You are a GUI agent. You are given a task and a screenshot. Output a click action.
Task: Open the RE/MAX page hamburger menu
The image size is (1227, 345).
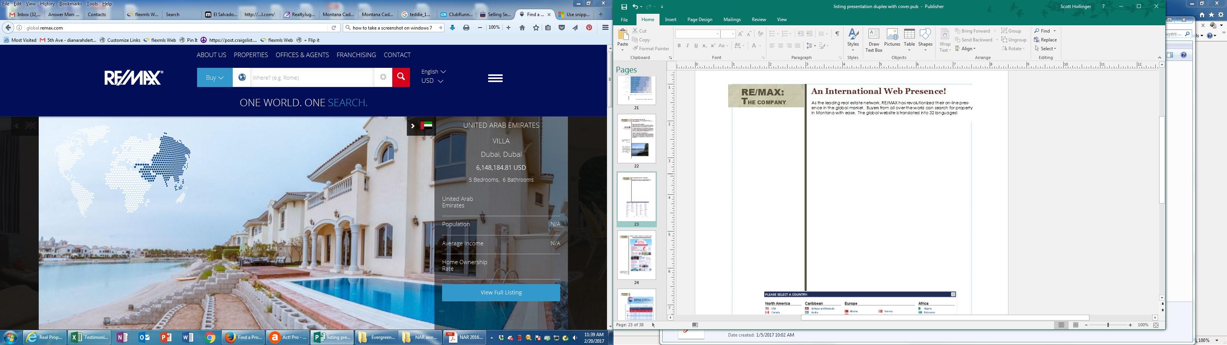click(x=495, y=78)
